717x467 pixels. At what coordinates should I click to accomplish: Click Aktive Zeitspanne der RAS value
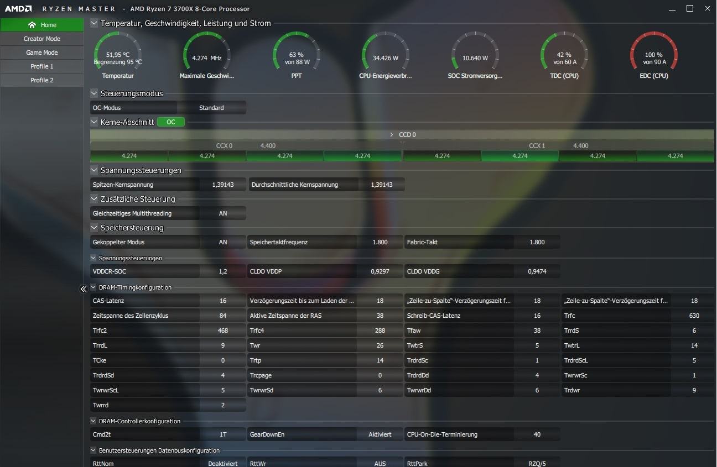[x=380, y=316]
